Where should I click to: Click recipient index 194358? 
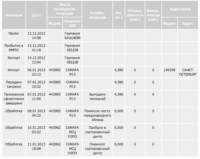tap(169, 70)
